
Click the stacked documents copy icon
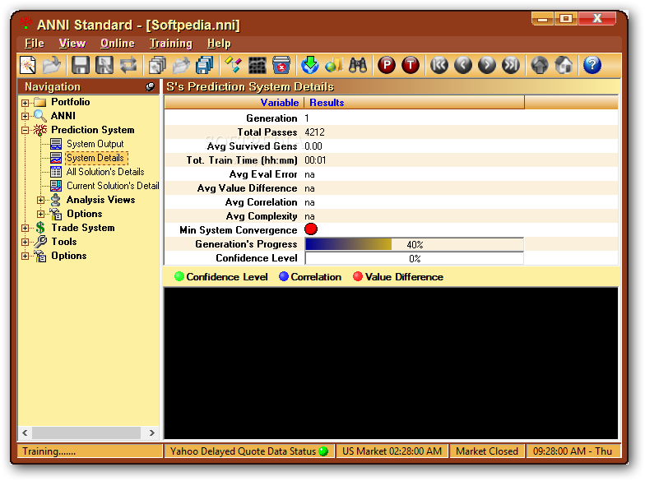(x=157, y=65)
